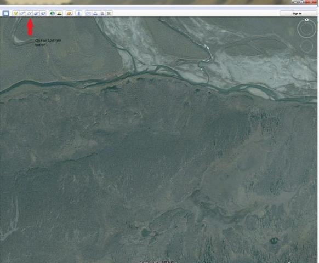Start the Record a Tour tool

point(43,14)
